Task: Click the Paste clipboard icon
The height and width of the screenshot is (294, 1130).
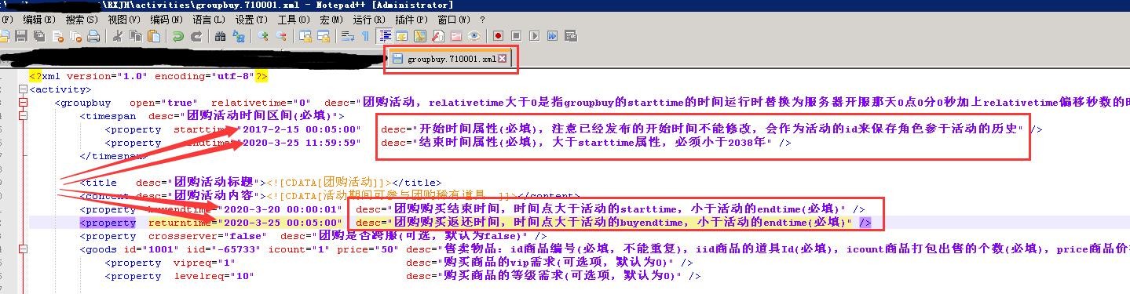Action: 154,36
